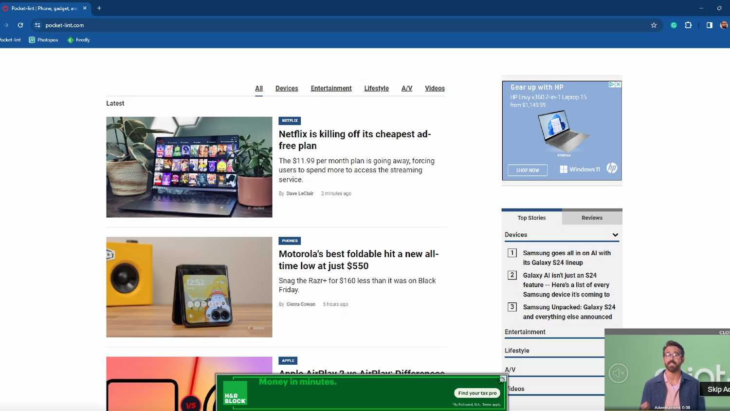Open the AdChoices icon on the HP ad

point(612,84)
